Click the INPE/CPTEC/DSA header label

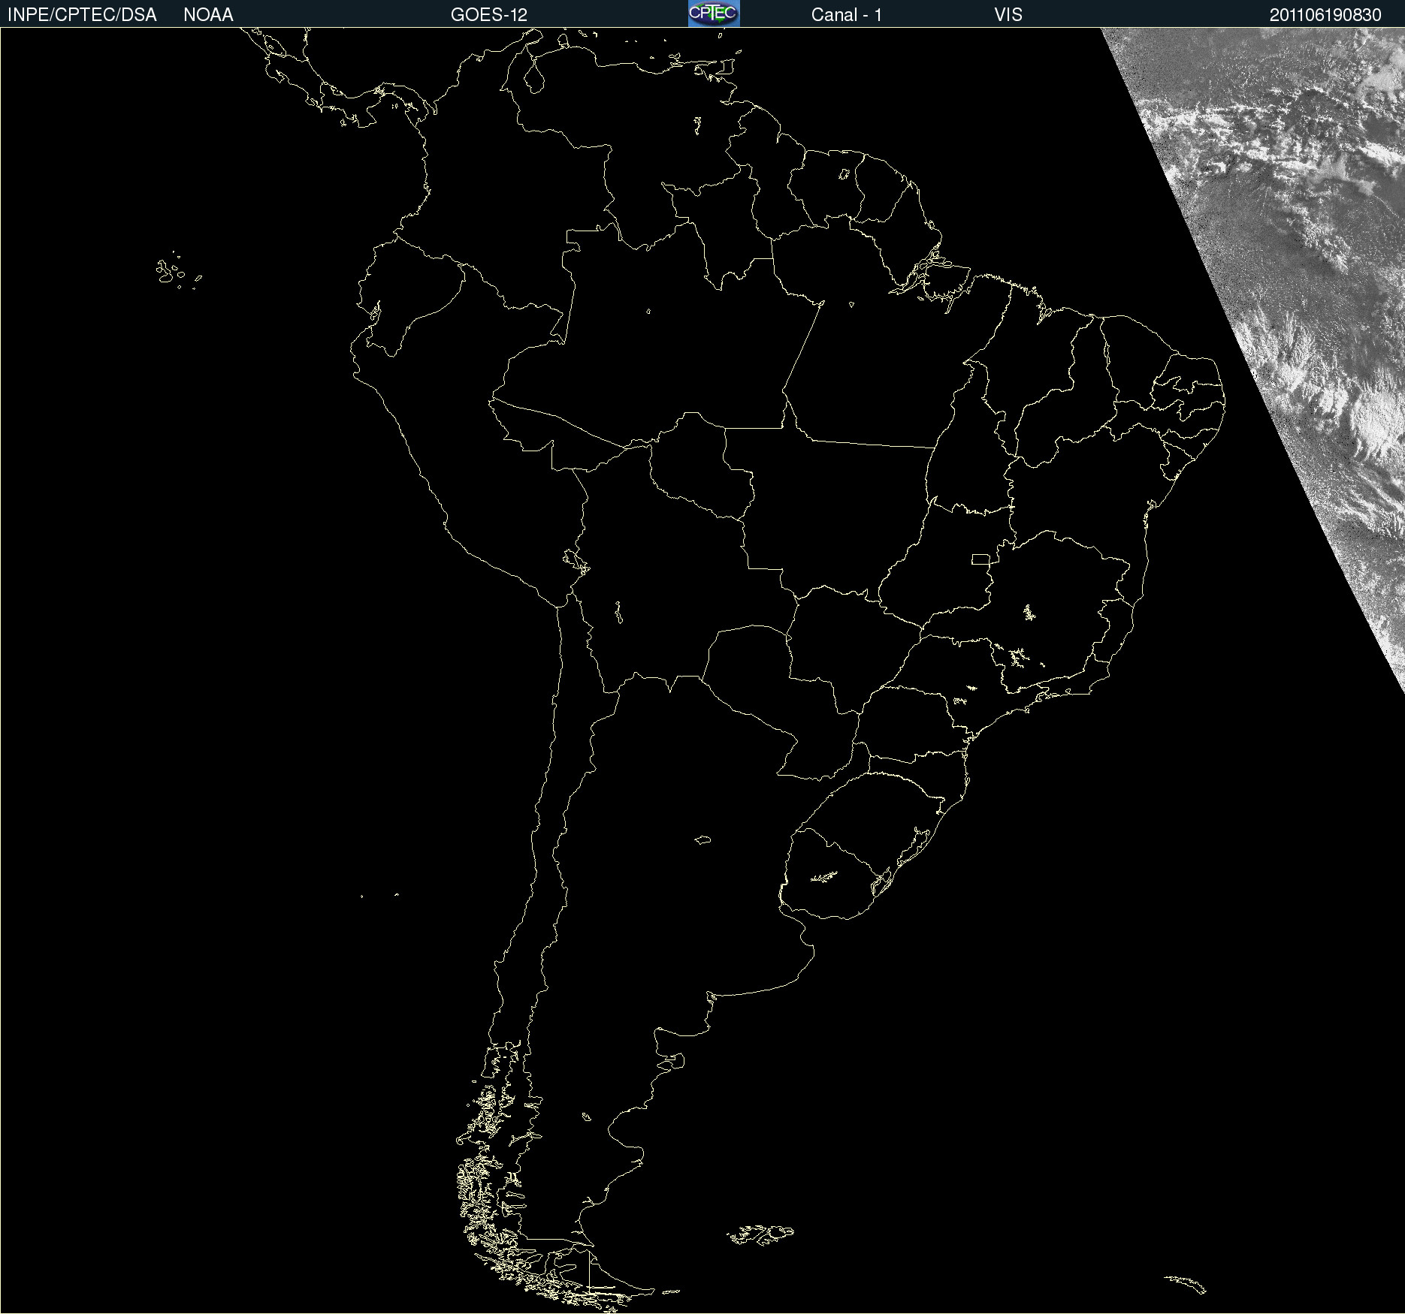coord(82,15)
